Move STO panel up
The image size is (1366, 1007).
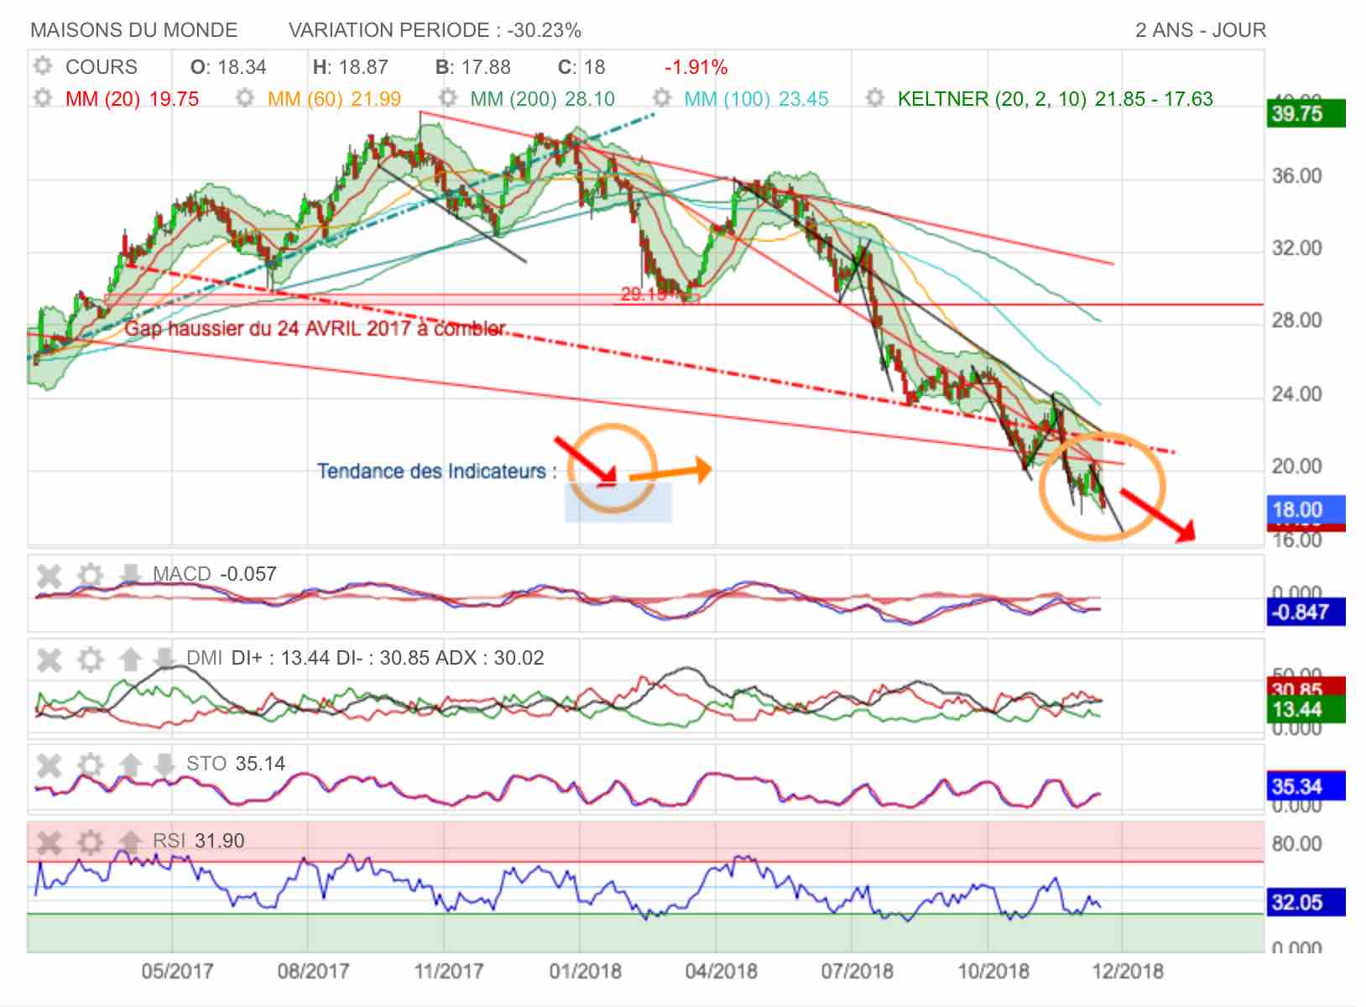coord(130,764)
